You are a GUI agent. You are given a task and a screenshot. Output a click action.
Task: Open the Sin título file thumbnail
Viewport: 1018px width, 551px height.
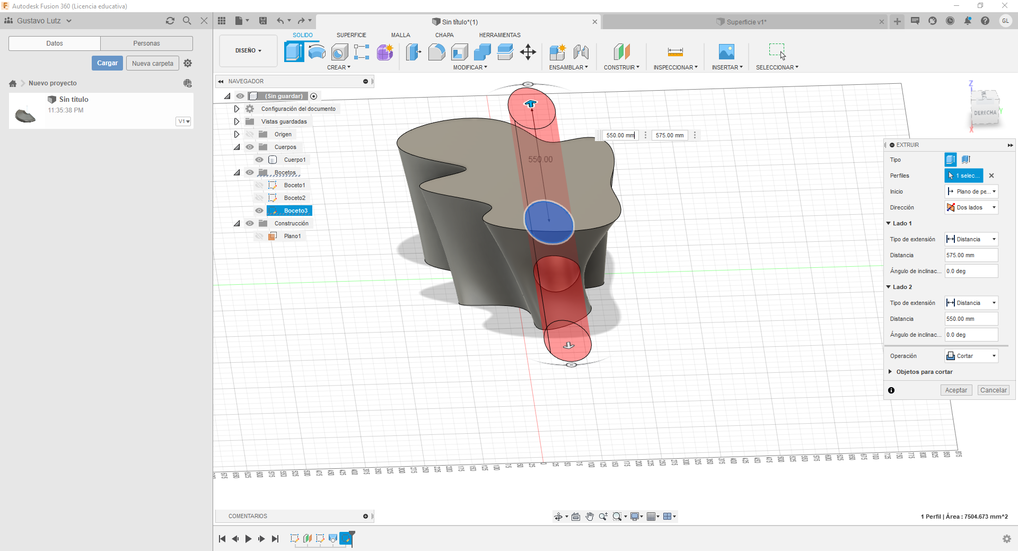pyautogui.click(x=25, y=113)
